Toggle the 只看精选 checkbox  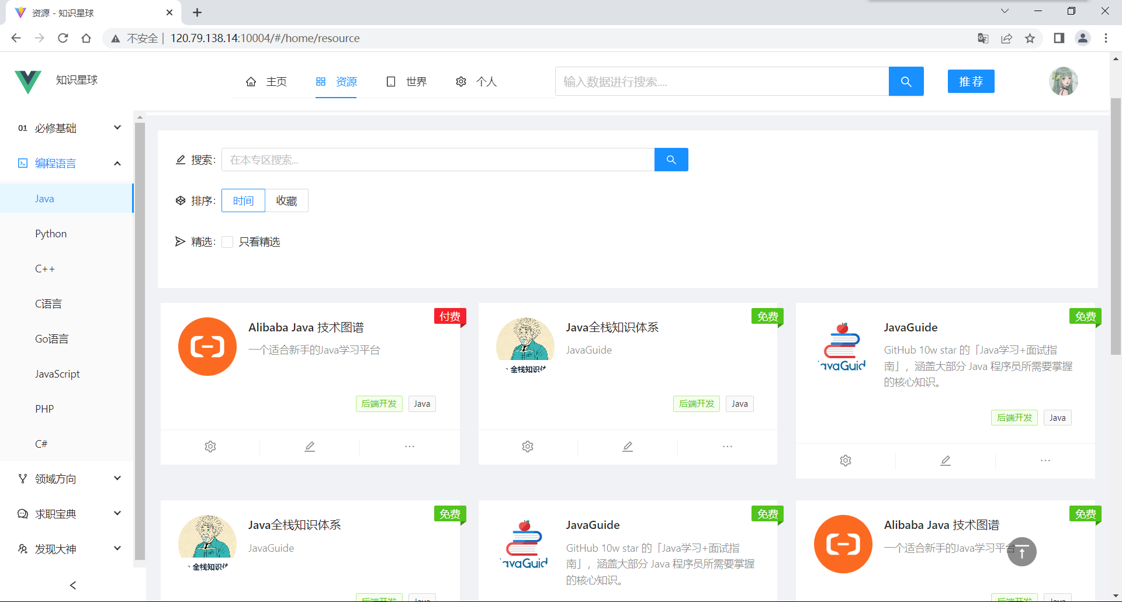click(227, 242)
